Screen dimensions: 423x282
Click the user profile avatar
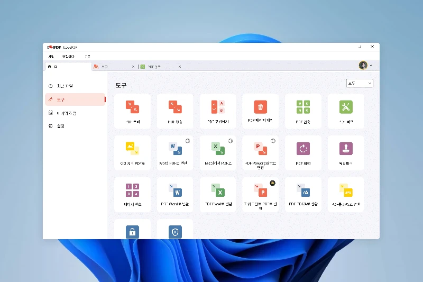point(363,65)
